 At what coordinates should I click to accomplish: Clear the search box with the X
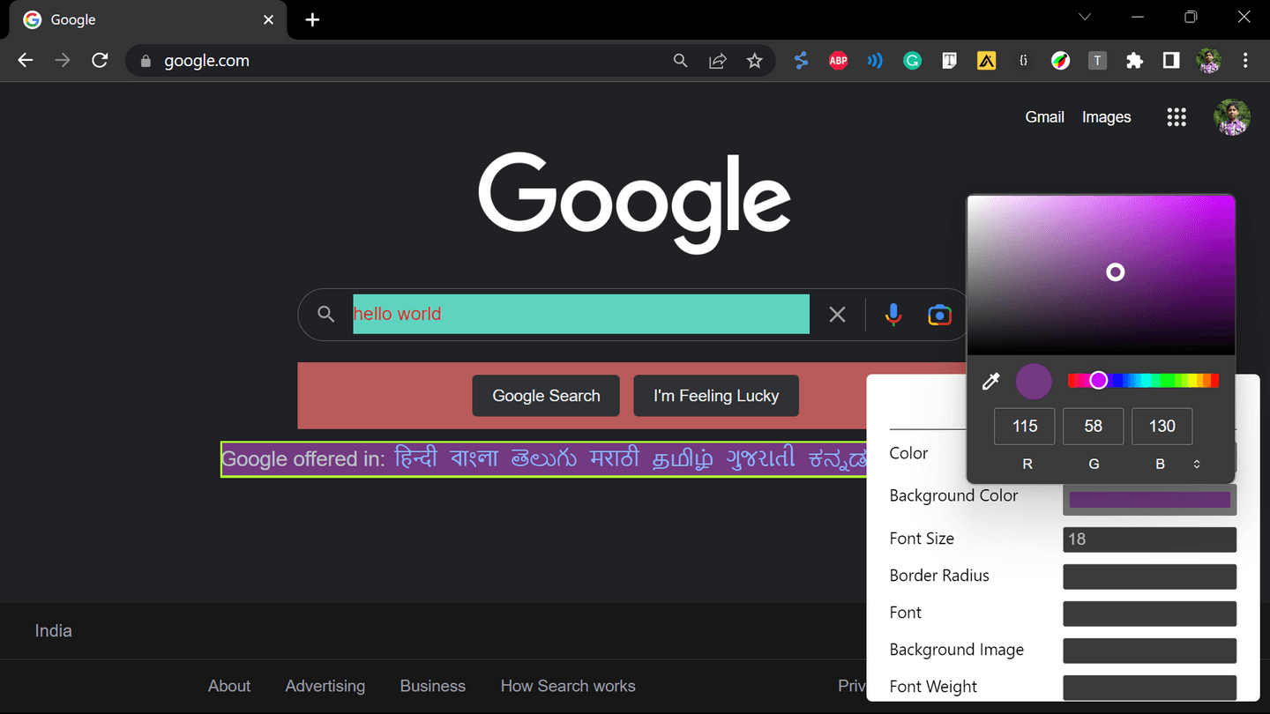coord(837,315)
